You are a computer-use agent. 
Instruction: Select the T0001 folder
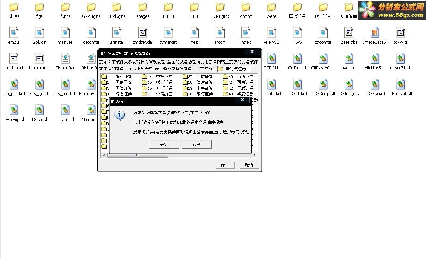tap(168, 10)
